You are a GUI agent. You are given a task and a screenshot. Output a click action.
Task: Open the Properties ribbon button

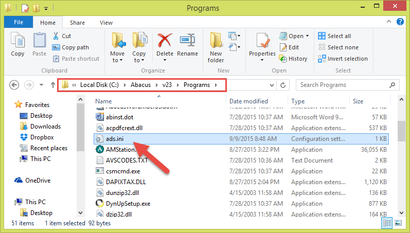pyautogui.click(x=262, y=47)
